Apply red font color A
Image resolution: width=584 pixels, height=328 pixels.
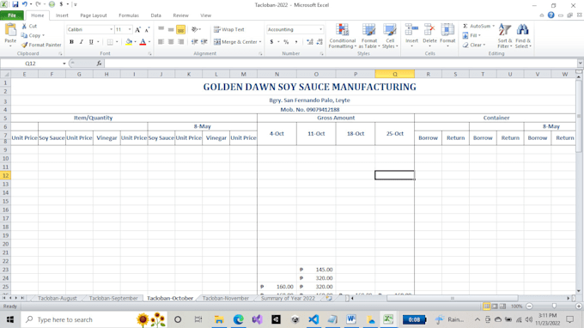[143, 42]
